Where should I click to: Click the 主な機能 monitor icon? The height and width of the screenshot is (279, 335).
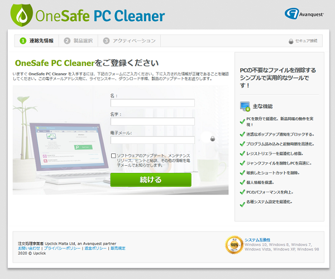(x=245, y=107)
